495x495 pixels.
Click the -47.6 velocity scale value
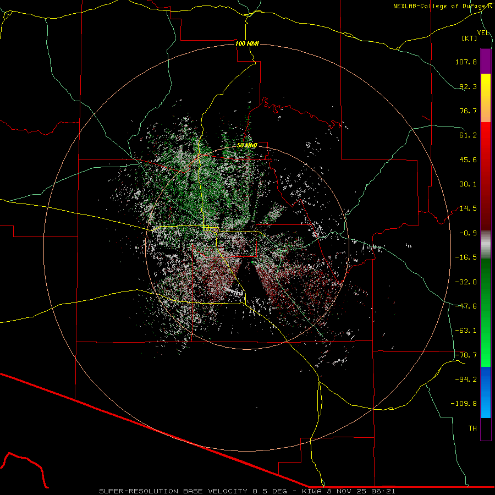(466, 306)
